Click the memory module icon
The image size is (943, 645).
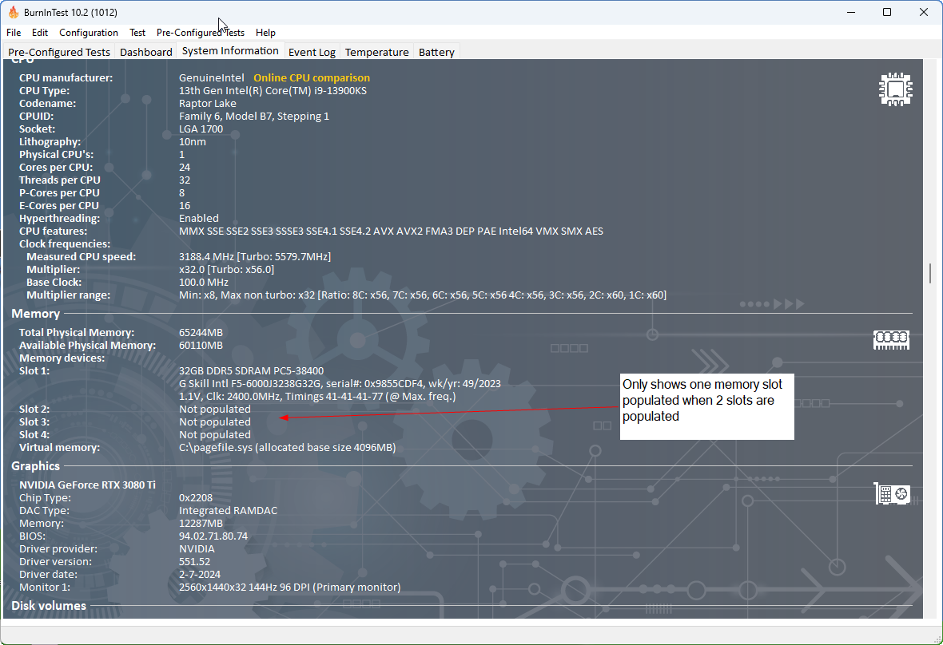pos(891,340)
